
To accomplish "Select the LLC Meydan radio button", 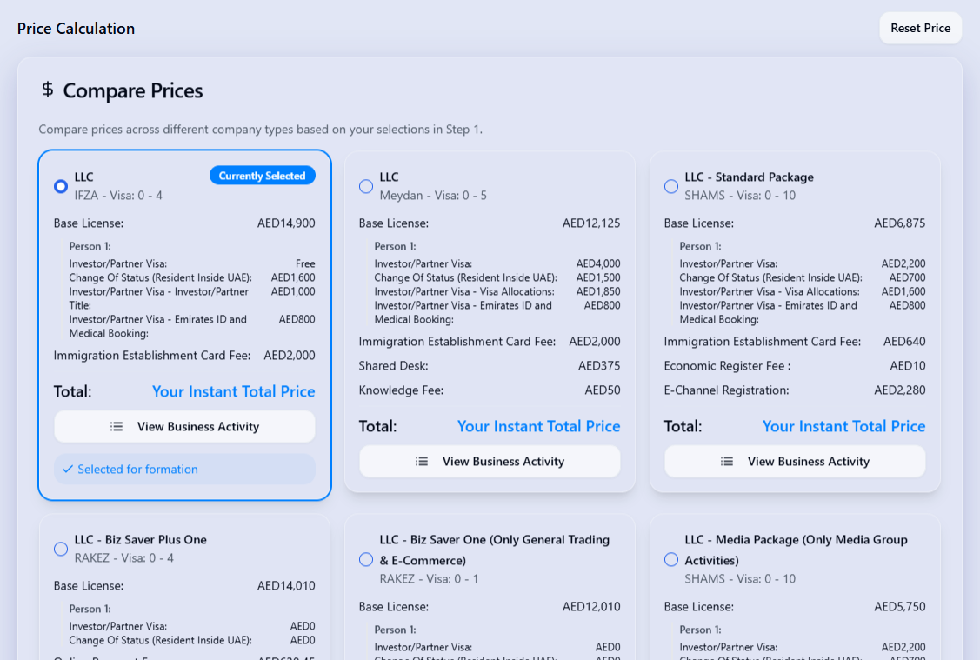I will pos(366,186).
